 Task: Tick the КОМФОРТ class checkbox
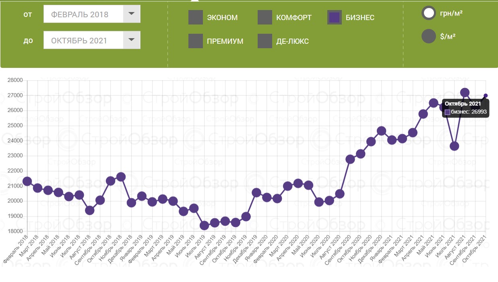[x=265, y=18]
